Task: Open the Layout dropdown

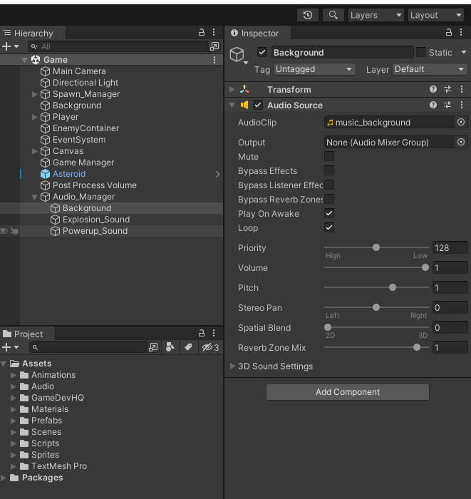Action: (x=435, y=15)
